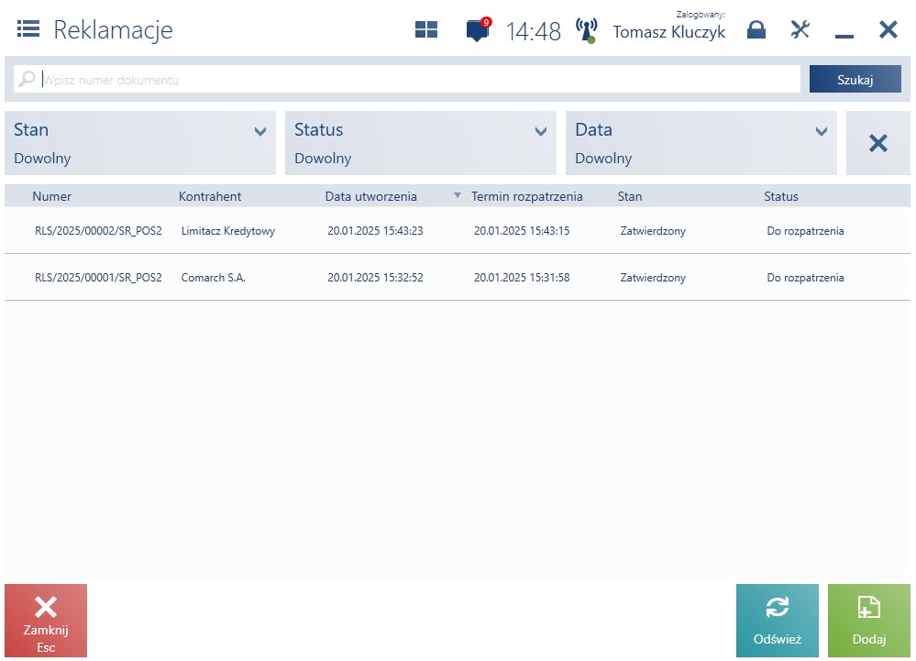The height and width of the screenshot is (661, 916).
Task: Click Zatwierdzony in Comarch S.A. row
Action: point(653,278)
